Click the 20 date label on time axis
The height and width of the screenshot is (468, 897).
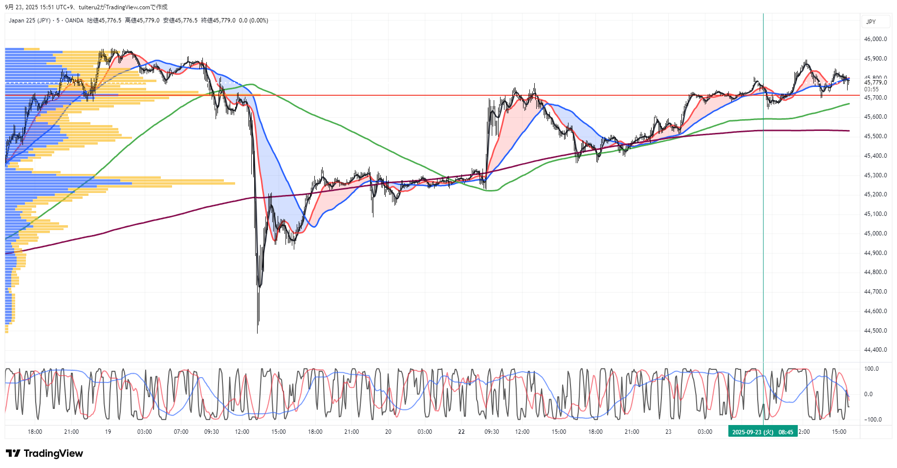[x=388, y=432]
